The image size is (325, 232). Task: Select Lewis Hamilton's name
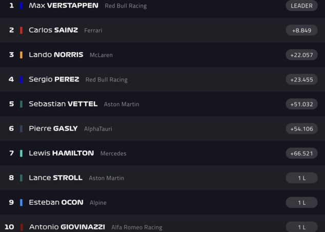[61, 153]
